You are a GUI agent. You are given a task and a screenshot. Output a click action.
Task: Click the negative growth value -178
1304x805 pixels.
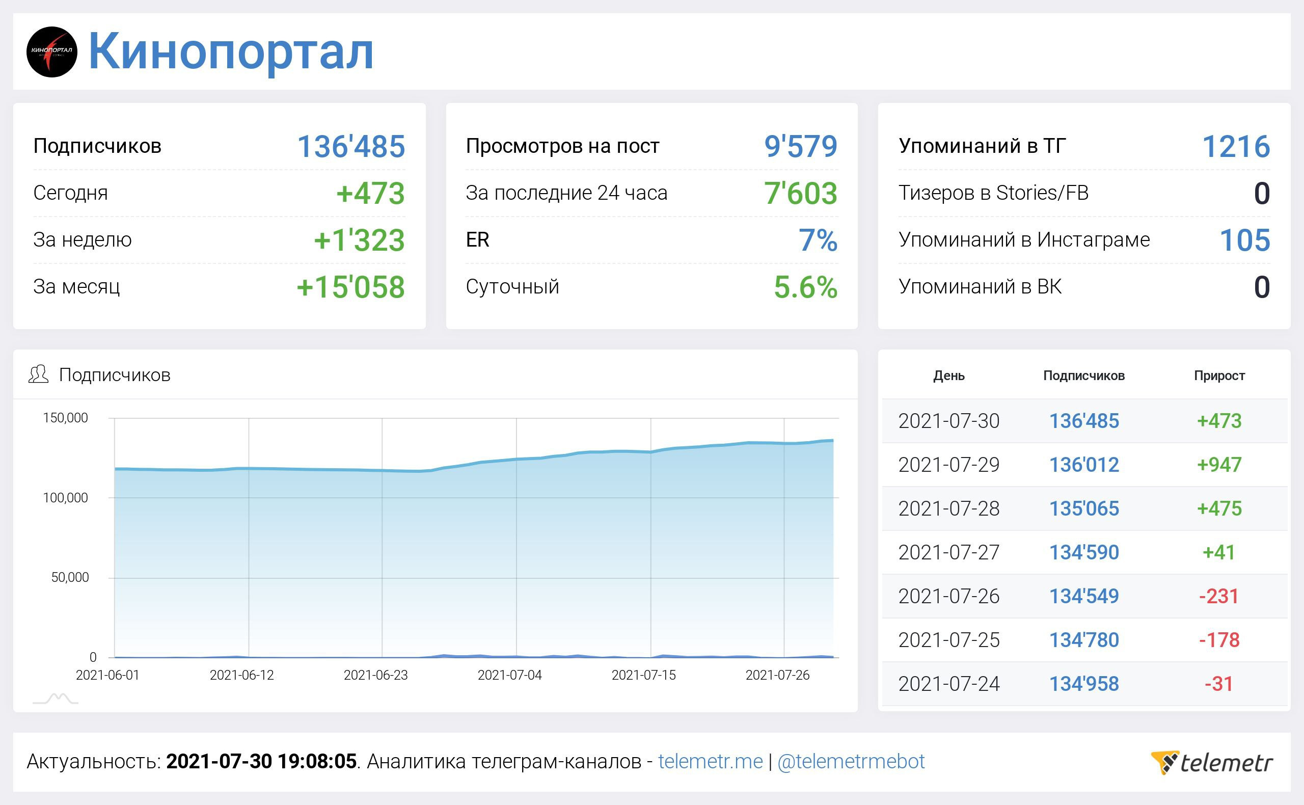(1219, 639)
